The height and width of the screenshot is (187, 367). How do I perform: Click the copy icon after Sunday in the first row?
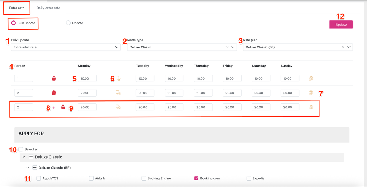[x=311, y=79]
